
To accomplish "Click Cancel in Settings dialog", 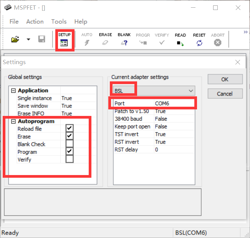I will point(225,94).
